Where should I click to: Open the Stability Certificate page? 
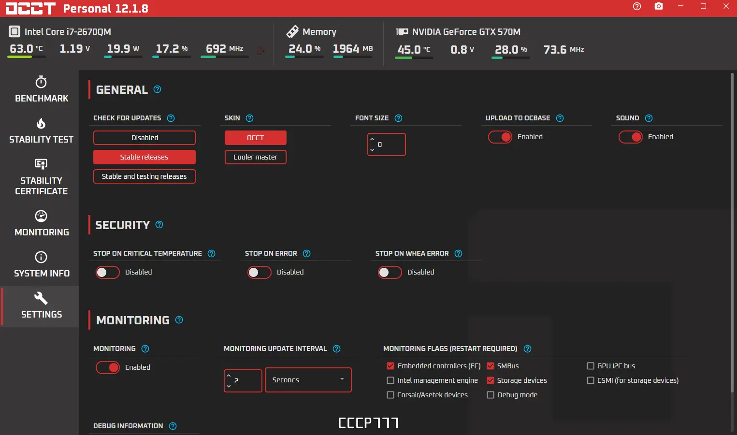(42, 177)
